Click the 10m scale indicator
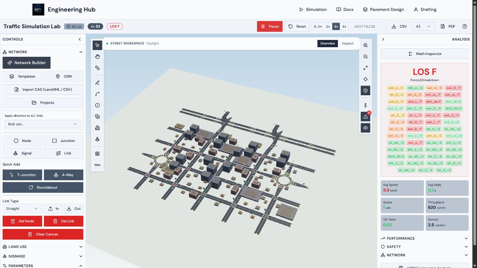477x268 pixels. tap(97, 165)
